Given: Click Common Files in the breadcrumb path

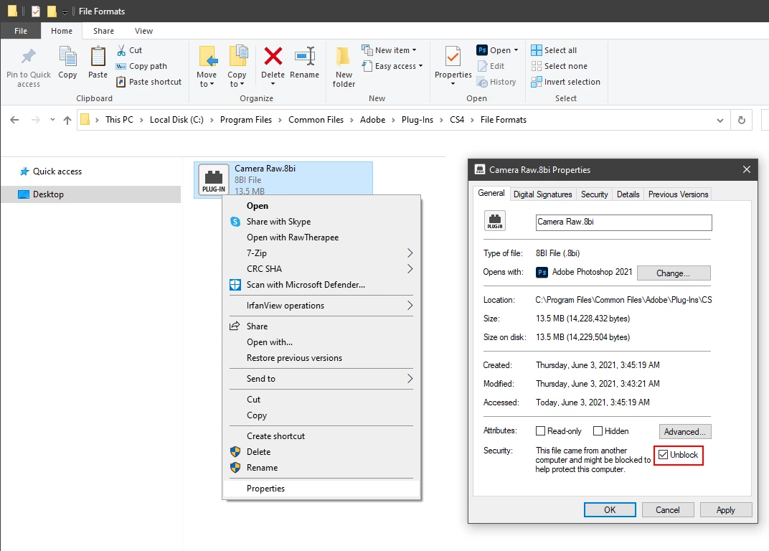Looking at the screenshot, I should 316,120.
